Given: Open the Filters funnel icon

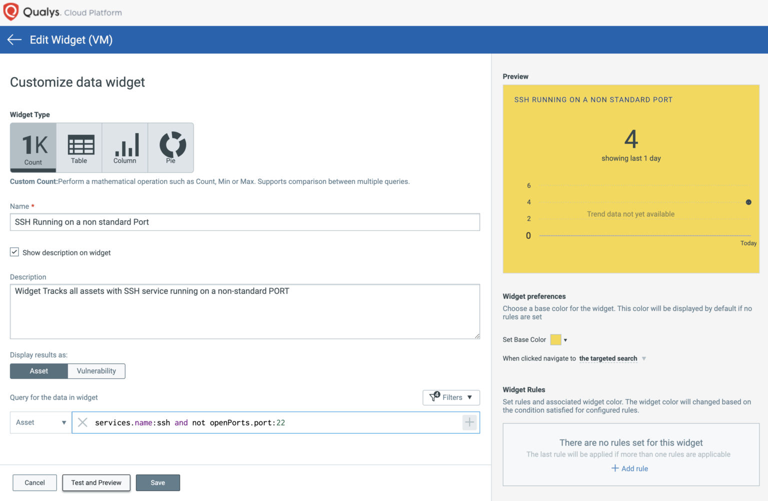Looking at the screenshot, I should pos(434,397).
